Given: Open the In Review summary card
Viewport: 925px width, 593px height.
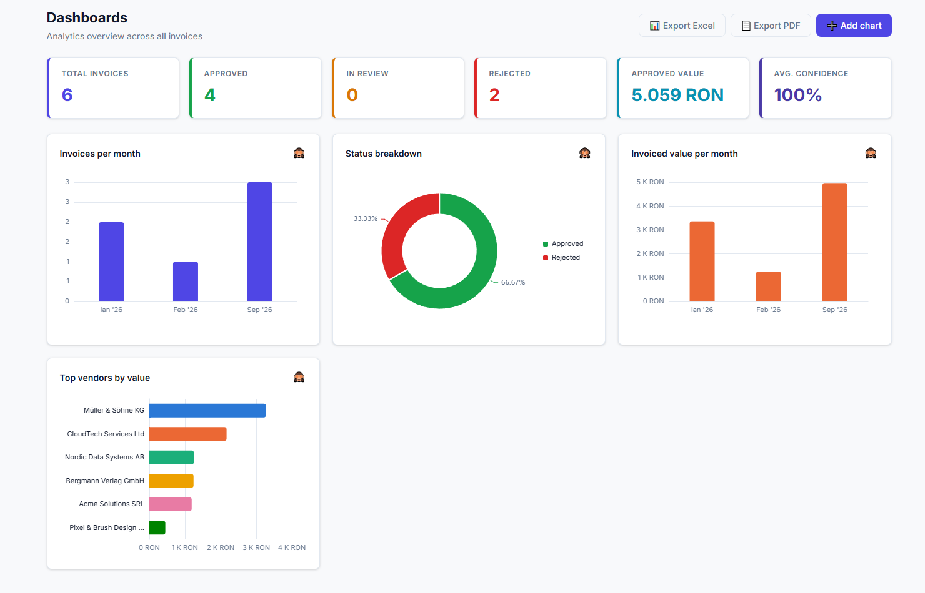Looking at the screenshot, I should click(x=398, y=88).
